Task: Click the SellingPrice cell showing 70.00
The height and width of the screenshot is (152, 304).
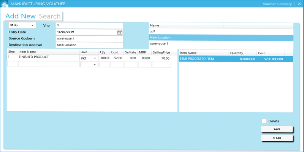Action: tap(161, 58)
